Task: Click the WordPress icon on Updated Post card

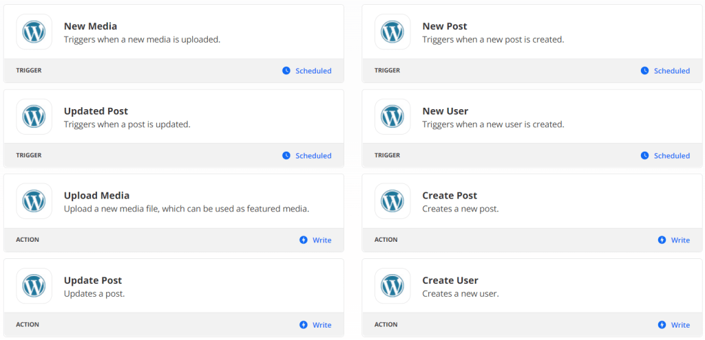Action: [x=34, y=117]
